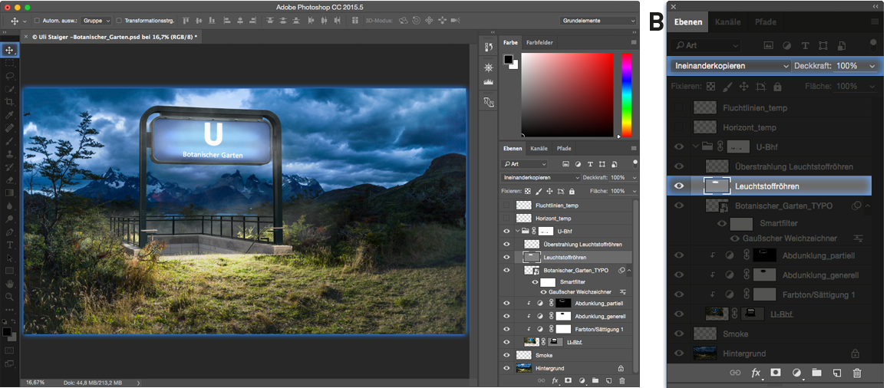Viewport: 890px width, 388px height.
Task: Filter layers by type (T) in main panel
Action: 590,164
